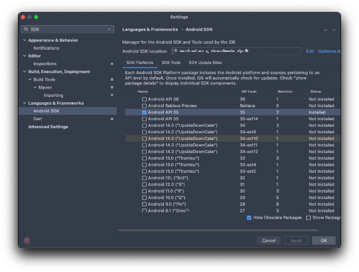Click the project-level icon beside Build Tools
This screenshot has width=359, height=272.
point(112,80)
